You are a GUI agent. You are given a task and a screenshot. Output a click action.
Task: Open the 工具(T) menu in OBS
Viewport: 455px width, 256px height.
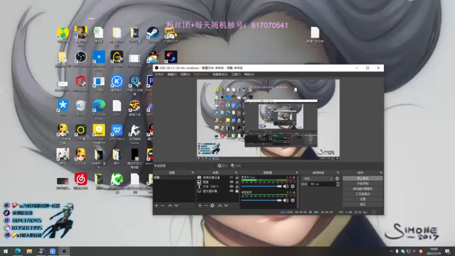235,75
